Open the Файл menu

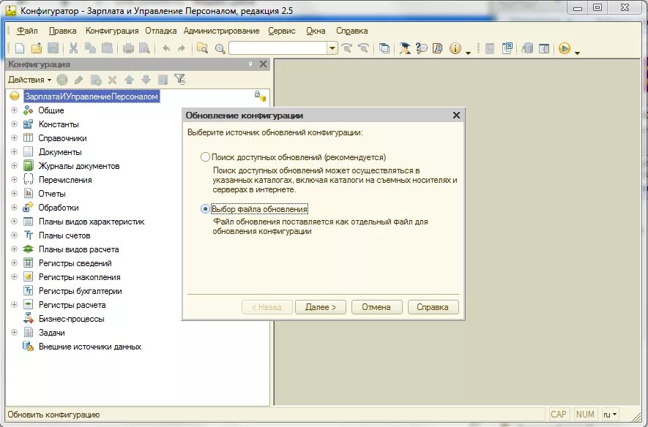(x=27, y=31)
